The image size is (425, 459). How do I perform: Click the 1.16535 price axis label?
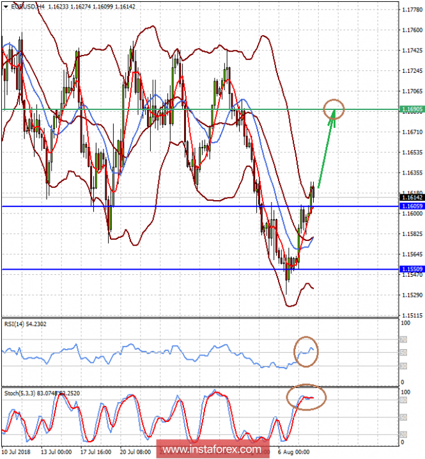tap(412, 153)
